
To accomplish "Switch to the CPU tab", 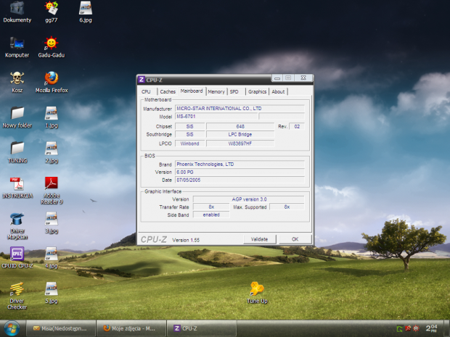I will pyautogui.click(x=147, y=92).
